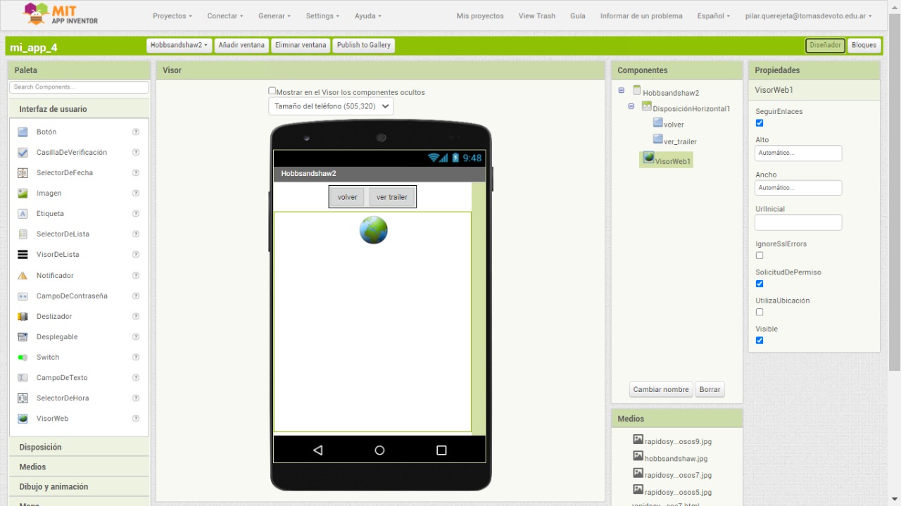Image resolution: width=901 pixels, height=506 pixels.
Task: Select the Etiqueta palette icon
Action: pyautogui.click(x=23, y=213)
